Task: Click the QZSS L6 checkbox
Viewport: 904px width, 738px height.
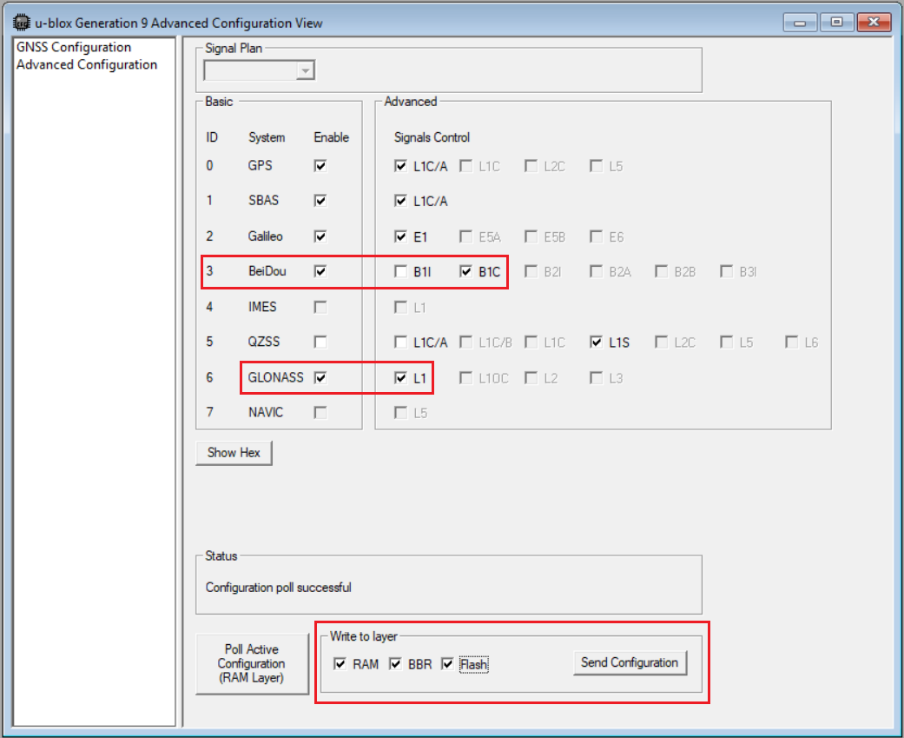Action: click(x=792, y=342)
